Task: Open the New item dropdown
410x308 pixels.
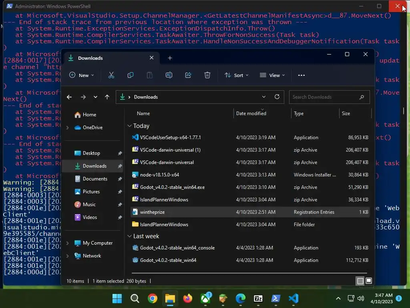Action: (81, 75)
